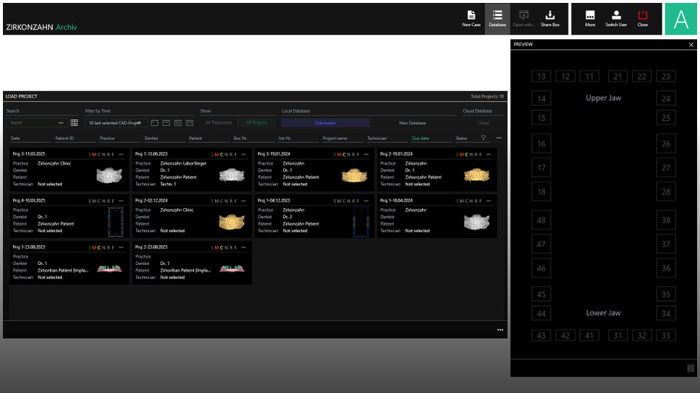
Task: Click the grid icon at Preview panel bottom
Action: pyautogui.click(x=690, y=368)
